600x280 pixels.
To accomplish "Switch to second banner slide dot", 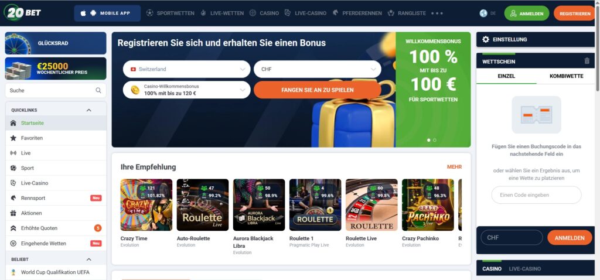I will [x=435, y=140].
